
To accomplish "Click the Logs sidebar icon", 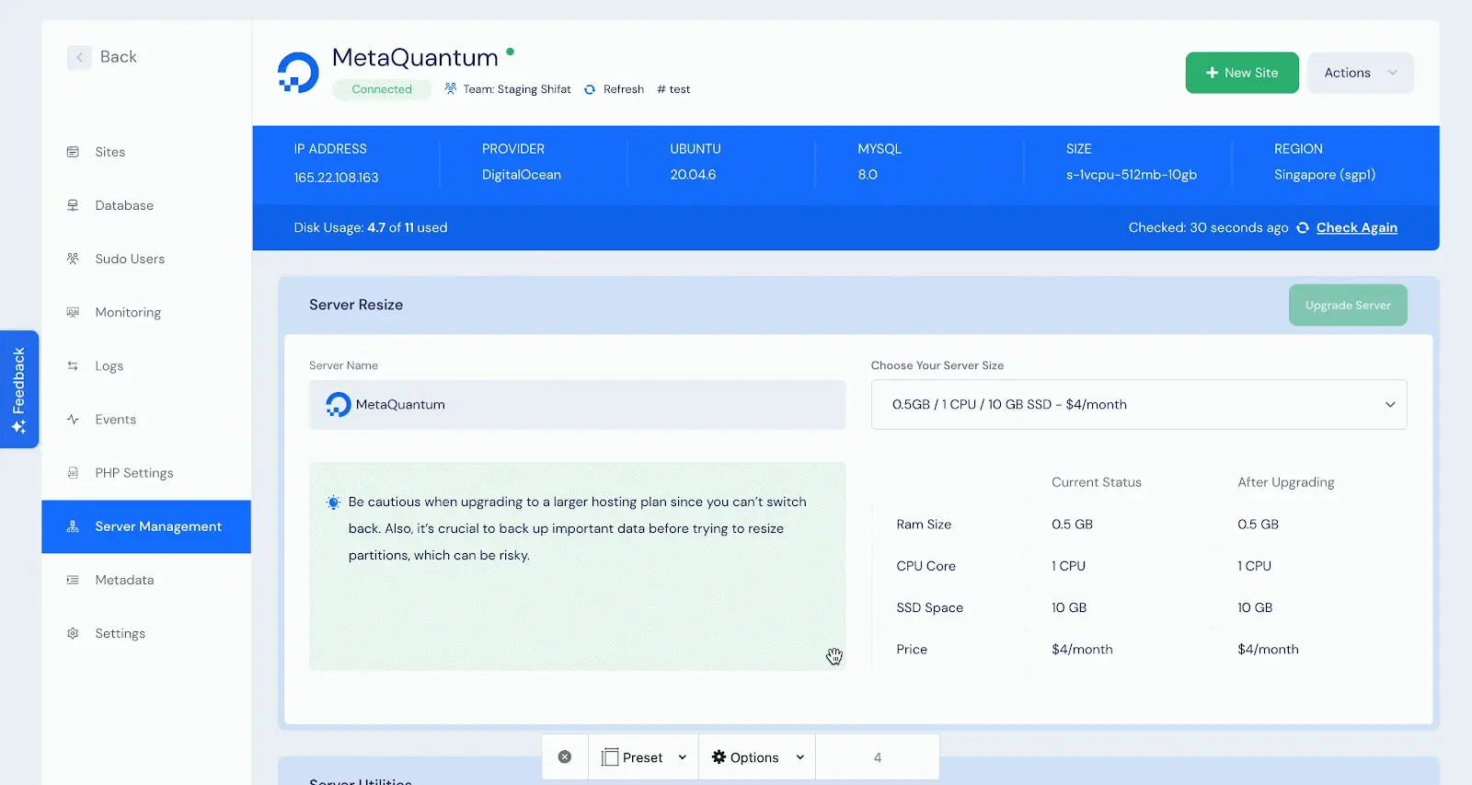I will tap(73, 365).
